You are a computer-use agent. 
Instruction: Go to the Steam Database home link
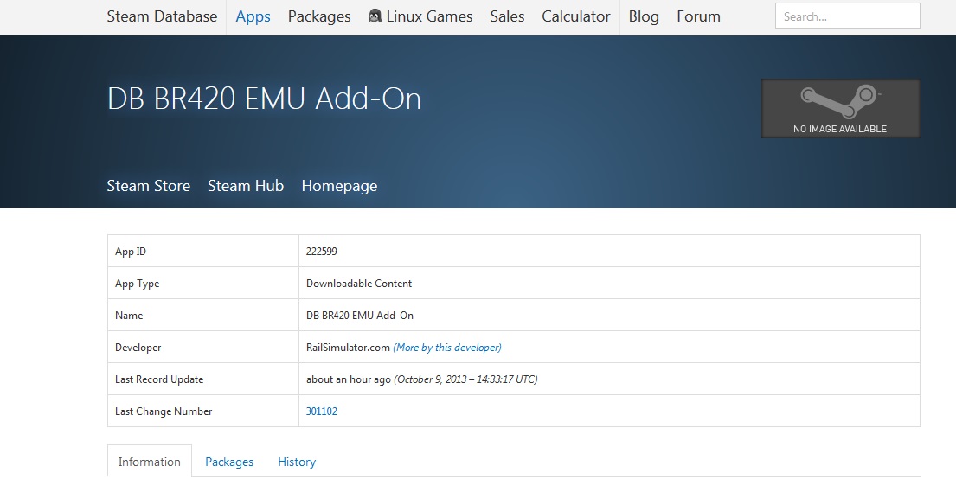[x=162, y=16]
